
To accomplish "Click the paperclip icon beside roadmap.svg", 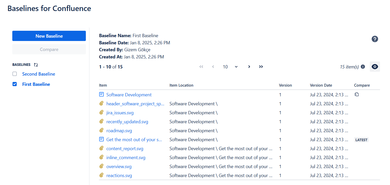I will pyautogui.click(x=101, y=130).
